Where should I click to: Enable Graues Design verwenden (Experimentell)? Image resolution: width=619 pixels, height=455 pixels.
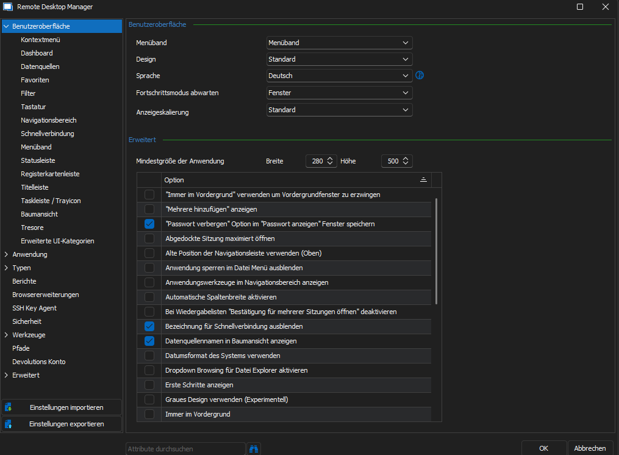point(149,399)
